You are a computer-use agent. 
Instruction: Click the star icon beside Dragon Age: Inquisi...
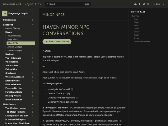(5, 13)
